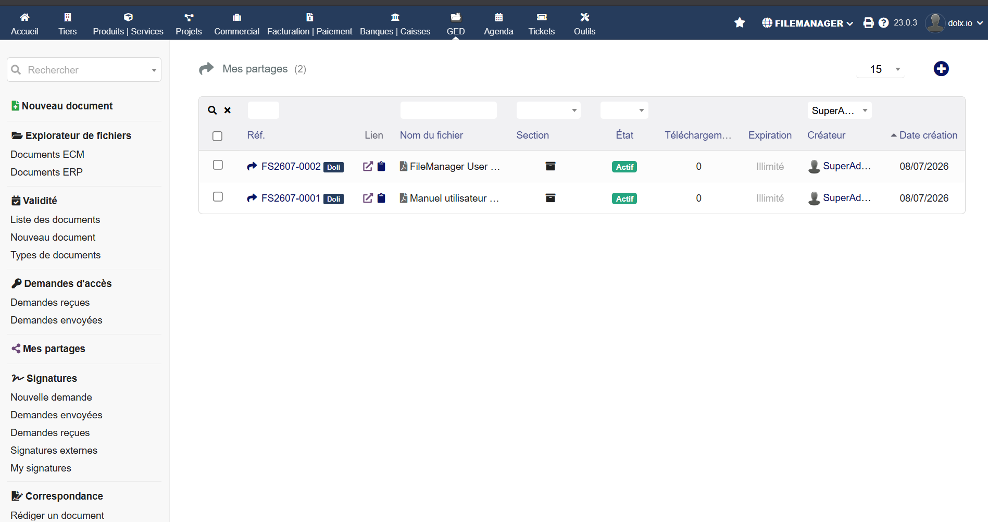Image resolution: width=988 pixels, height=522 pixels.
Task: Open the page size dropdown showing 15
Action: [x=881, y=69]
